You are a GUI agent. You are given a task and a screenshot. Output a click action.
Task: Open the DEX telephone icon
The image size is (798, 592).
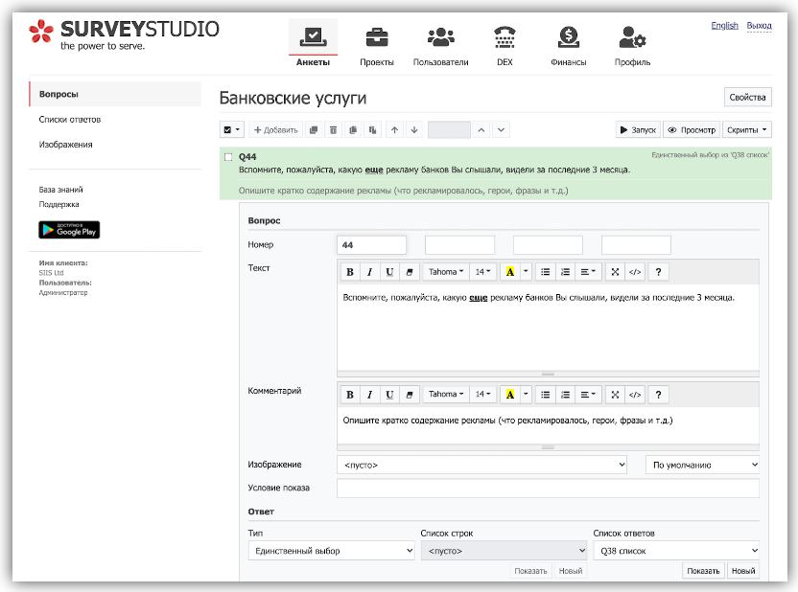505,37
